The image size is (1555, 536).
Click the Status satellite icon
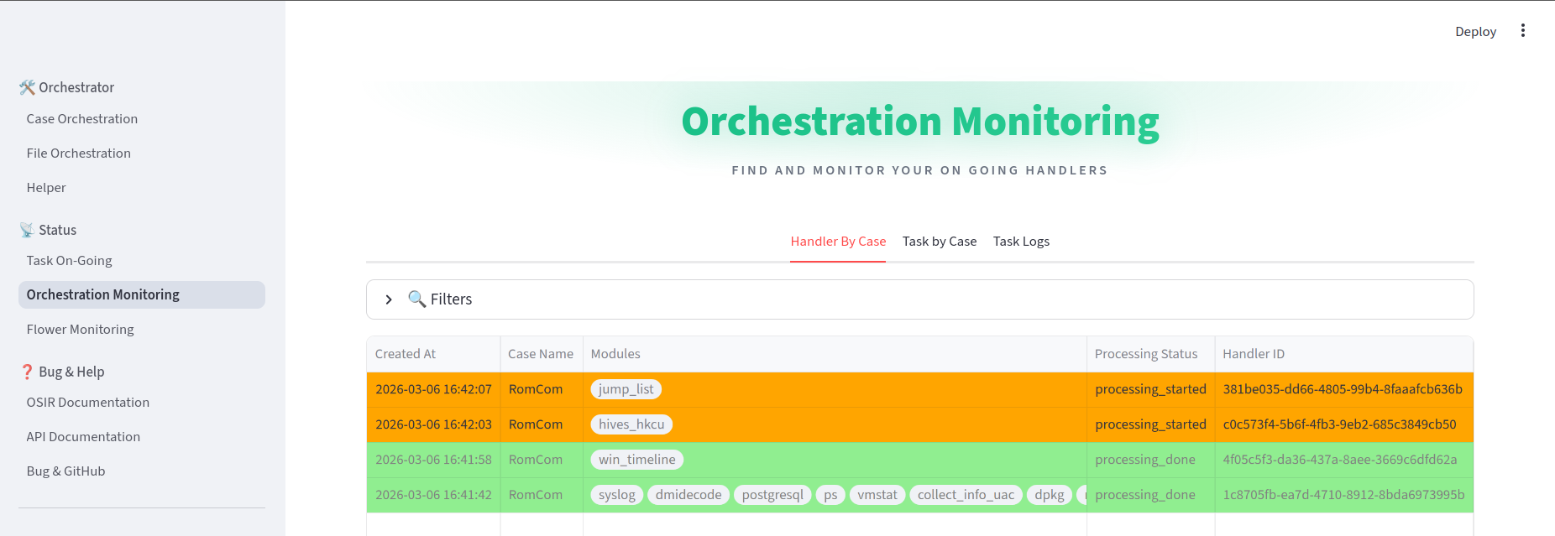coord(27,230)
